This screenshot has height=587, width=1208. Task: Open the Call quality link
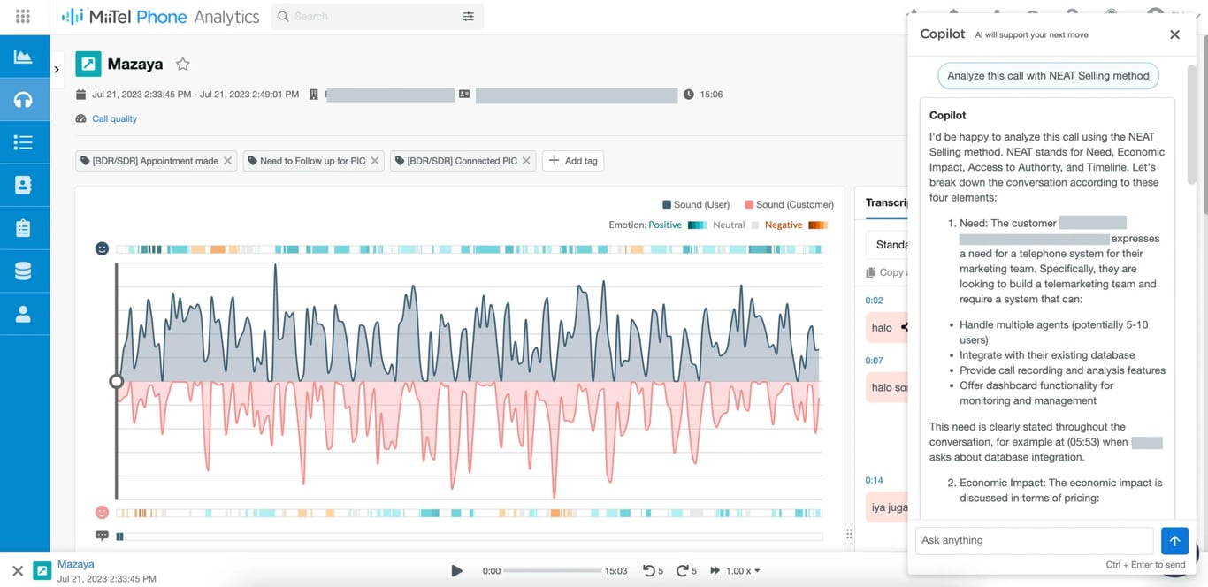point(113,118)
